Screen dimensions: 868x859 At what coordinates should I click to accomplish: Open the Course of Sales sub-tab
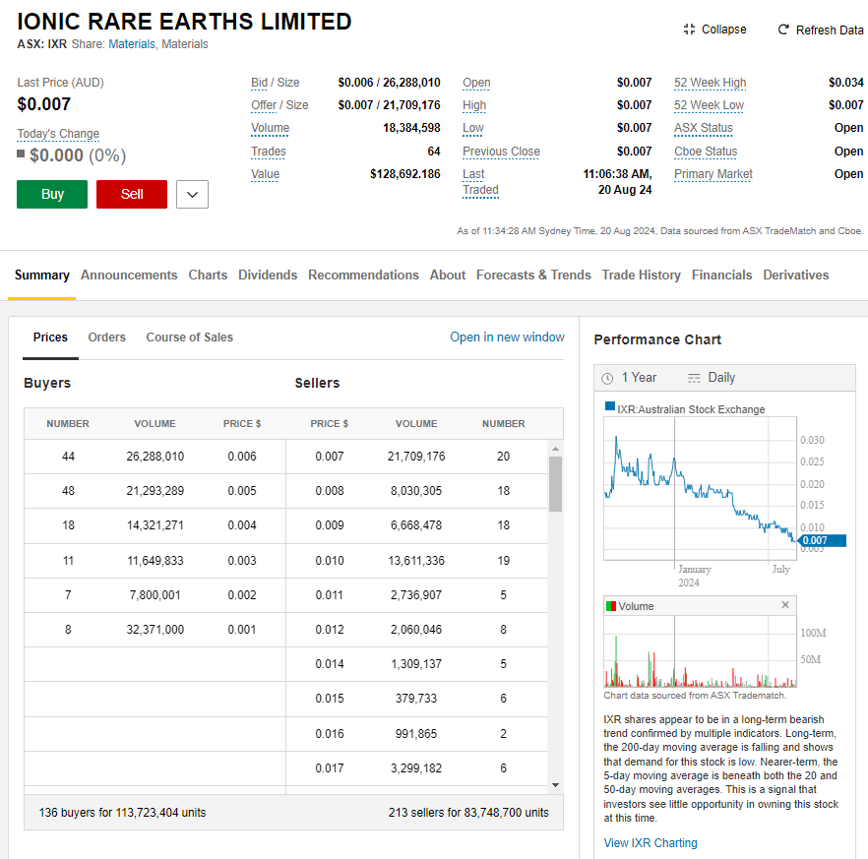pyautogui.click(x=189, y=337)
